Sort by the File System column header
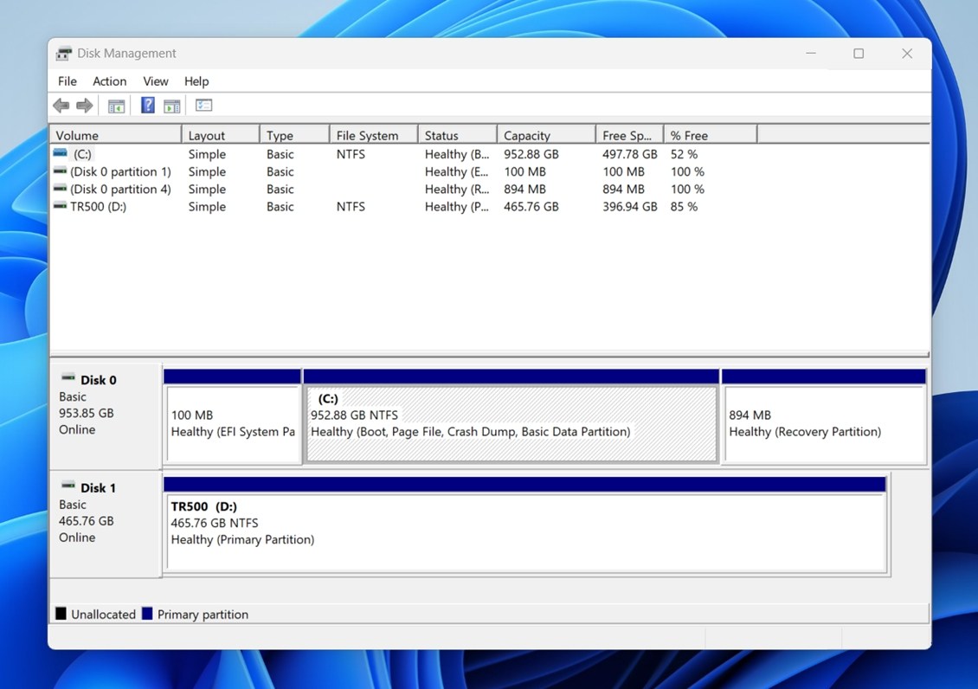Image resolution: width=978 pixels, height=689 pixels. pos(373,135)
